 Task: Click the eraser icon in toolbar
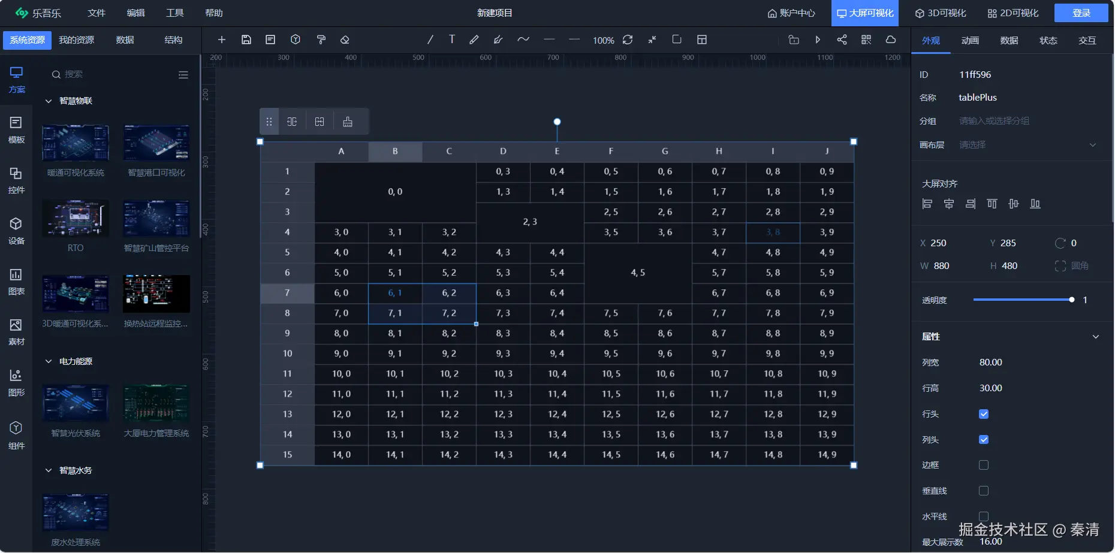[x=345, y=40]
